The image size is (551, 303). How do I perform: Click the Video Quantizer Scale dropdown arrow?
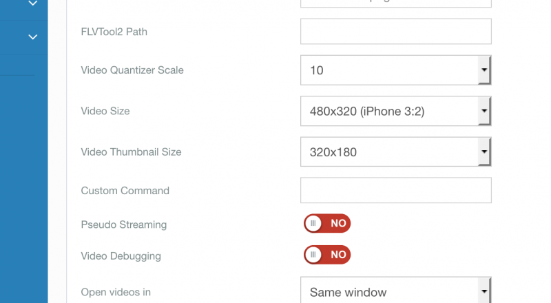484,70
